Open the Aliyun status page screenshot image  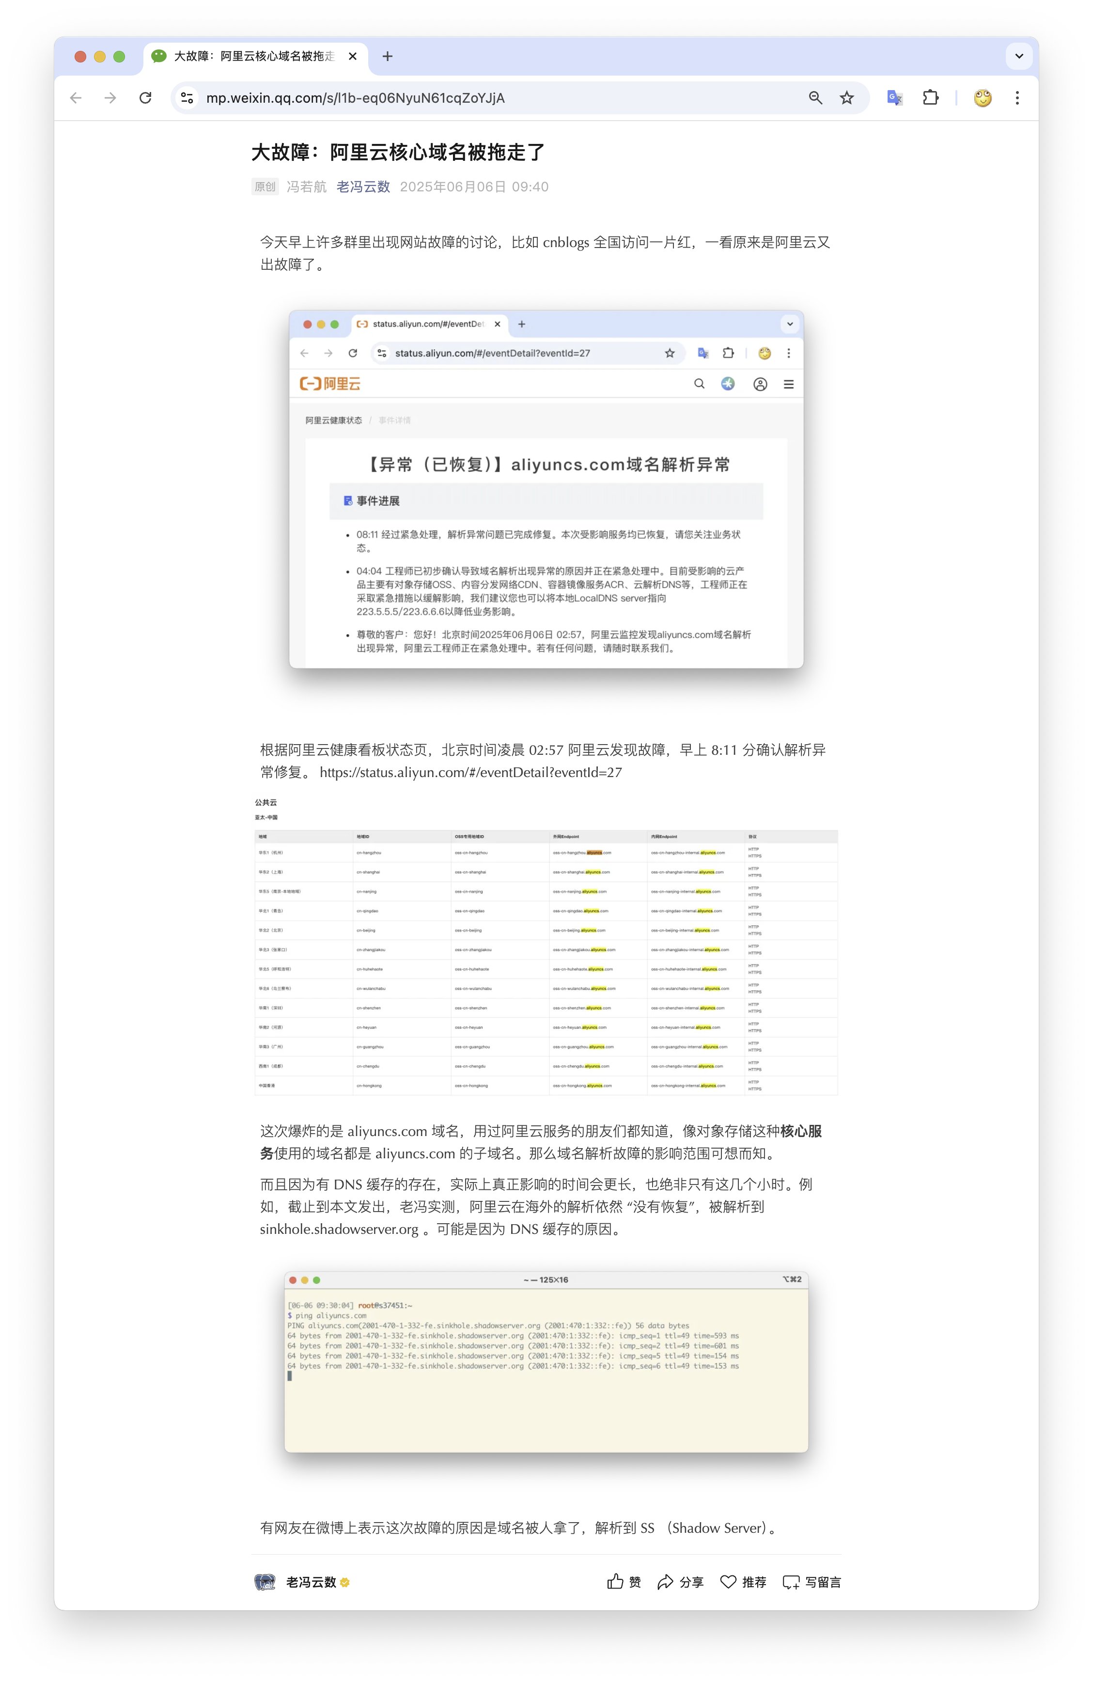(546, 489)
